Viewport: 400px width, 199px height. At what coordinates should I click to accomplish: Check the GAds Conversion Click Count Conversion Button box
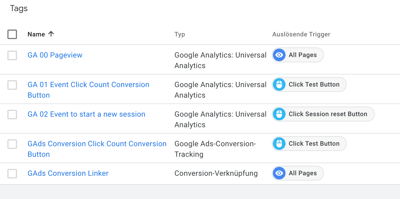point(12,144)
